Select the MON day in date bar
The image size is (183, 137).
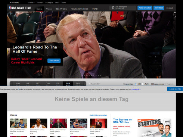(18, 84)
